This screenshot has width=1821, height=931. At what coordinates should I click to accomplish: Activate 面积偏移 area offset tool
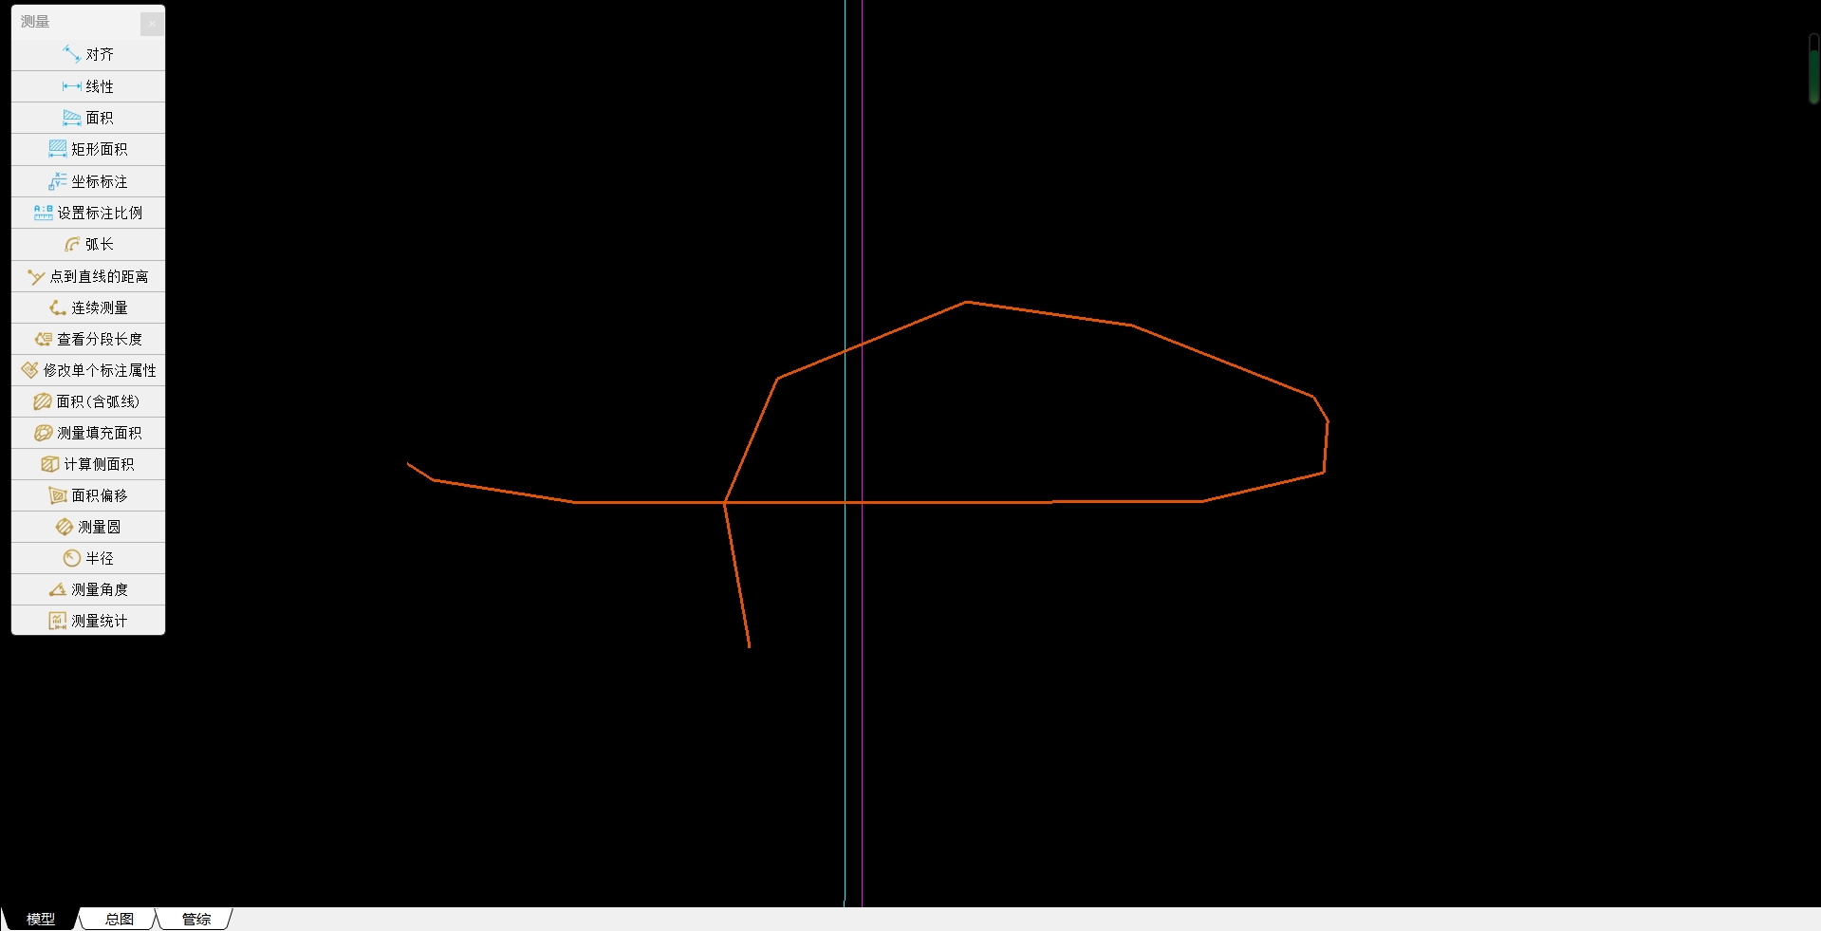click(88, 495)
